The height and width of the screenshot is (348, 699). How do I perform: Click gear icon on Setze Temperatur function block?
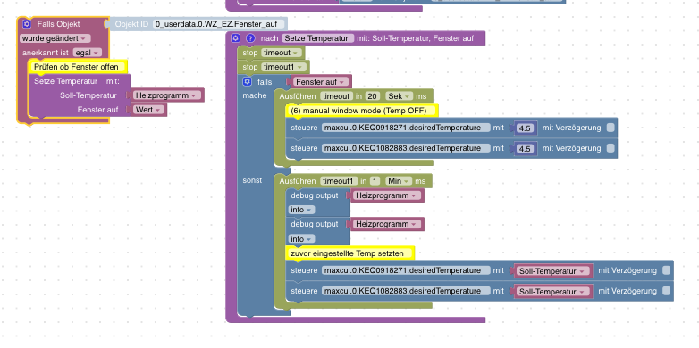236,38
